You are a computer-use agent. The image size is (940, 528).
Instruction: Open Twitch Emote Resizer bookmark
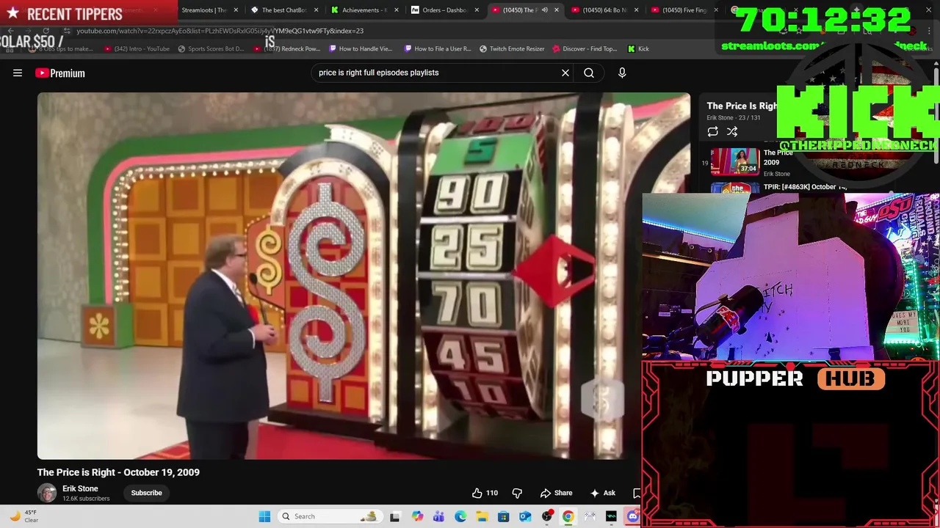pyautogui.click(x=512, y=48)
